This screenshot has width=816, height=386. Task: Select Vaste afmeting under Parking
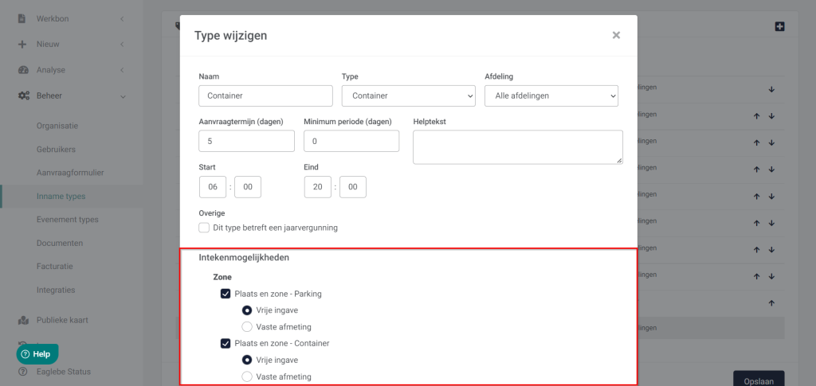[247, 327]
